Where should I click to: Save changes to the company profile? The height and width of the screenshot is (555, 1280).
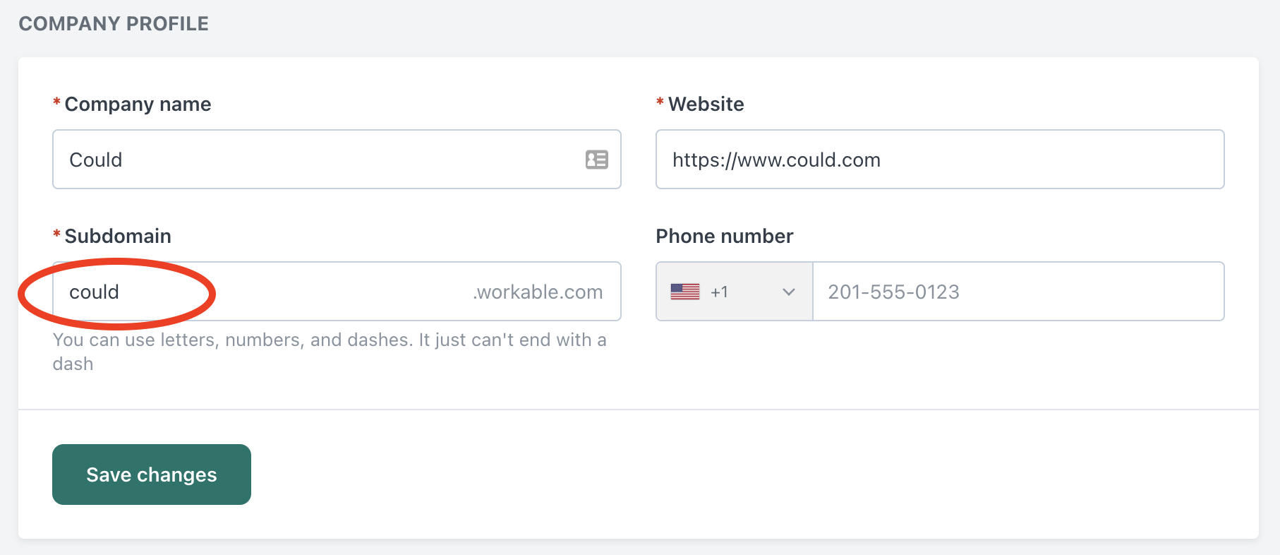(x=152, y=475)
